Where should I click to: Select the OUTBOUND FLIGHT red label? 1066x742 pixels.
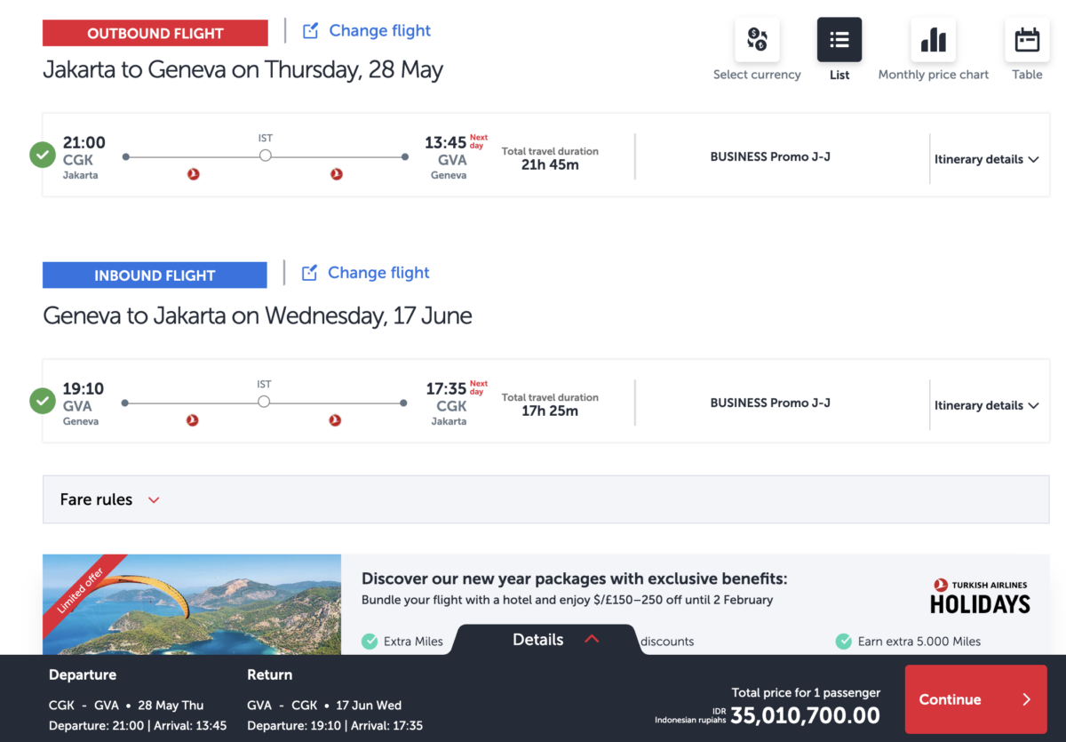[x=155, y=34]
